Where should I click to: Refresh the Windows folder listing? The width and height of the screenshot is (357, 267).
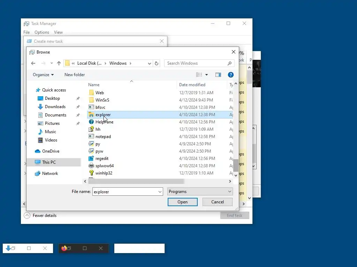click(157, 63)
